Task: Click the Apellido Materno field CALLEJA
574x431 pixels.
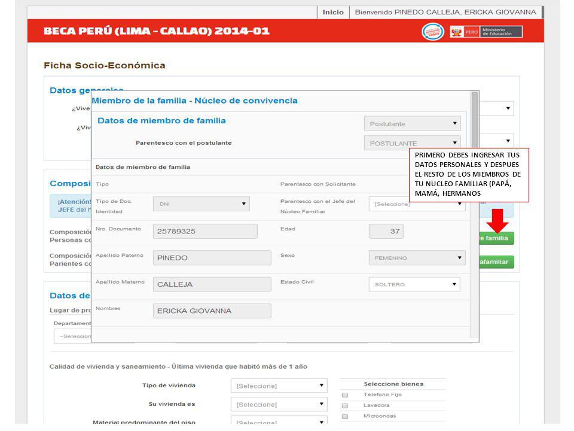Action: (x=212, y=284)
